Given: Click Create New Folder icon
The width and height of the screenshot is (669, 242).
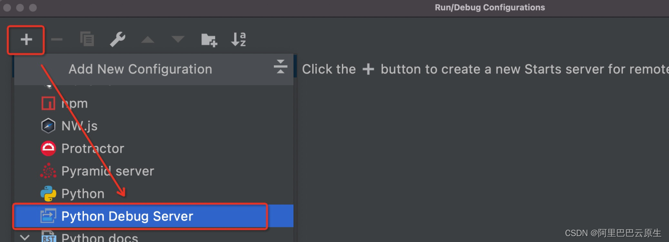Looking at the screenshot, I should (209, 40).
